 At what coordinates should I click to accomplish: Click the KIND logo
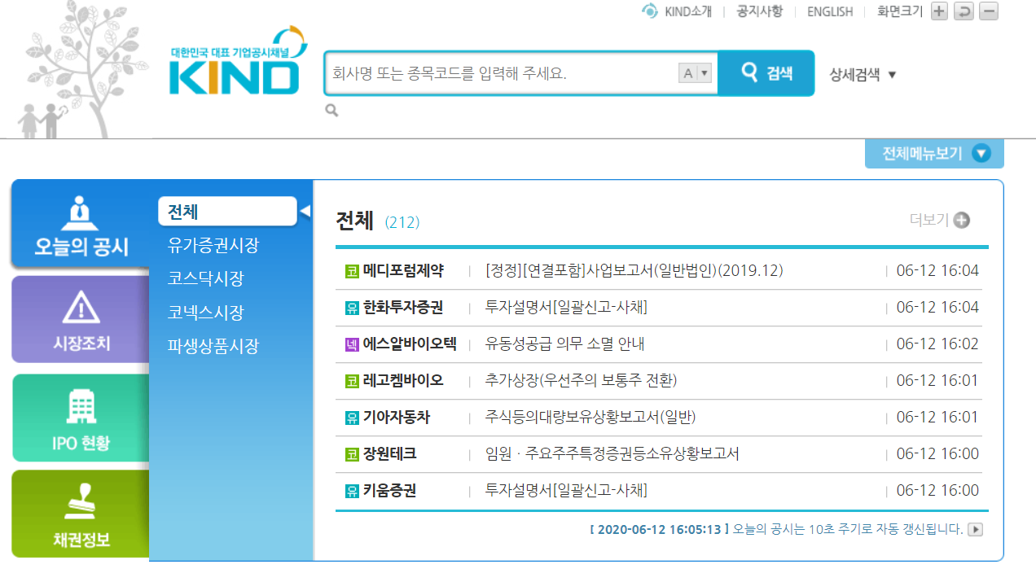(238, 62)
